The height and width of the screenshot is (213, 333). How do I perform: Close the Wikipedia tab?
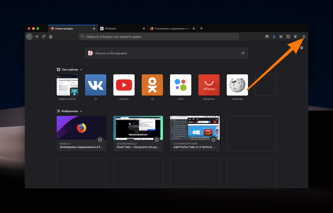click(x=144, y=29)
